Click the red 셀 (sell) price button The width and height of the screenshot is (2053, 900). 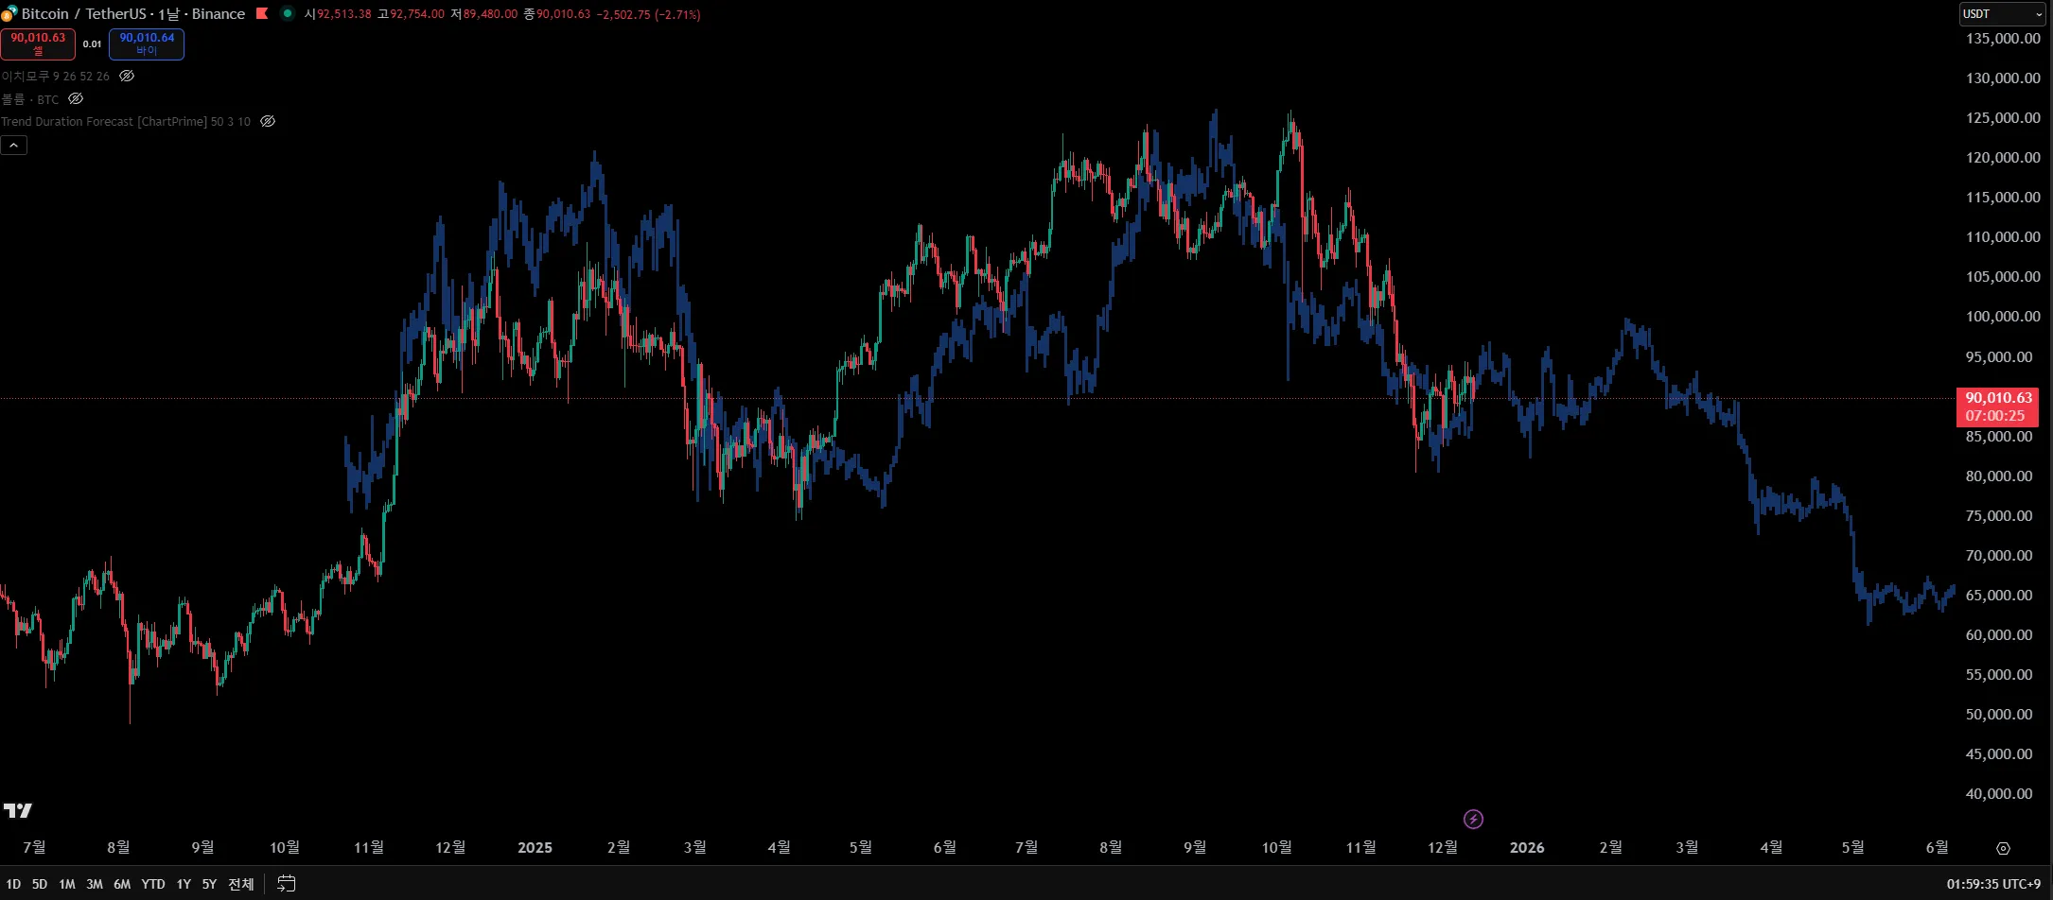tap(38, 43)
